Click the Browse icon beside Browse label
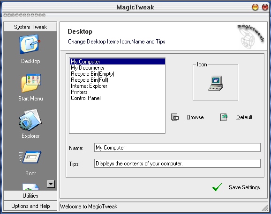The height and width of the screenshot is (214, 271). click(x=175, y=117)
